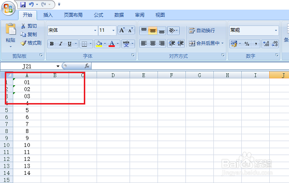Align text to bottom of cell
The image size is (289, 183).
click(162, 31)
